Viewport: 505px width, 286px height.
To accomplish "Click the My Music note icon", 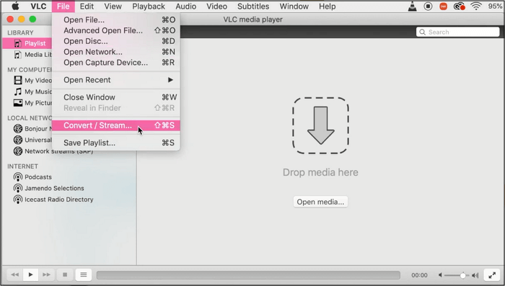I will 18,91.
